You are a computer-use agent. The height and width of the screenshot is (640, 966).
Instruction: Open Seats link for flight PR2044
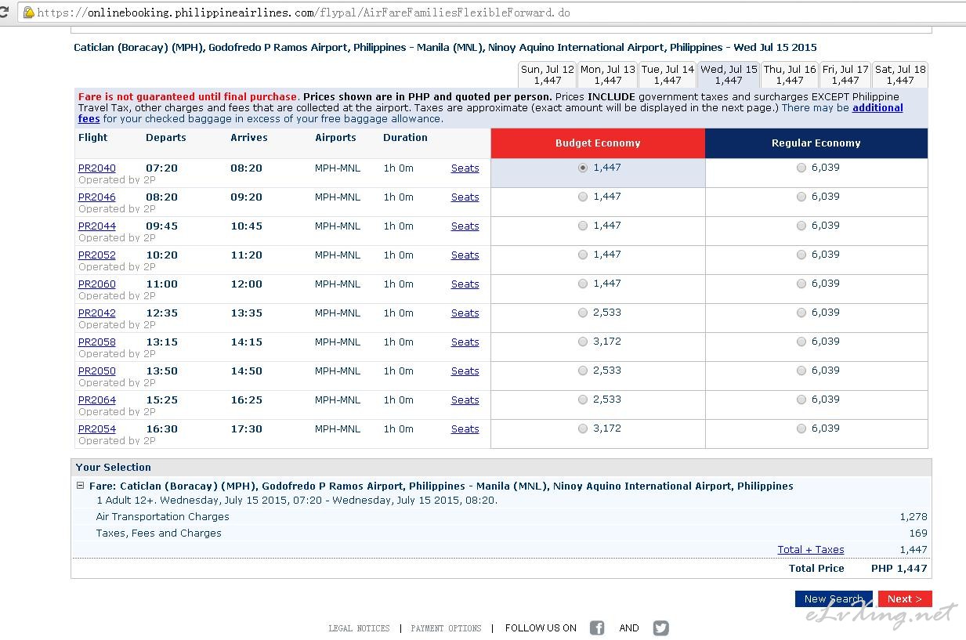pos(465,226)
